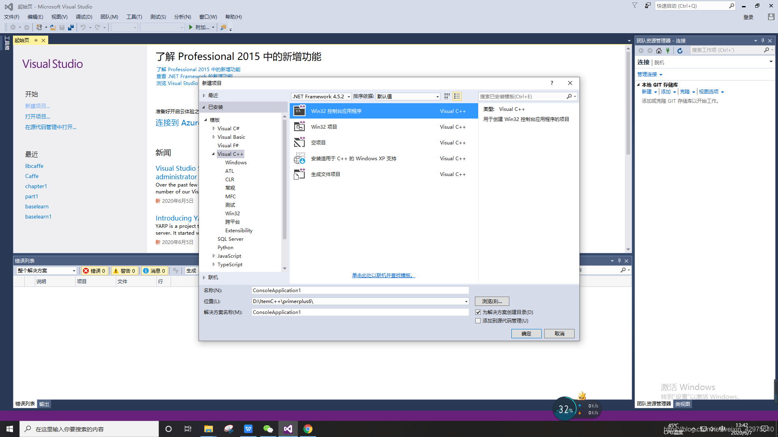778x437 pixels.
Task: Expand the Visual Basic tree node
Action: pos(214,137)
